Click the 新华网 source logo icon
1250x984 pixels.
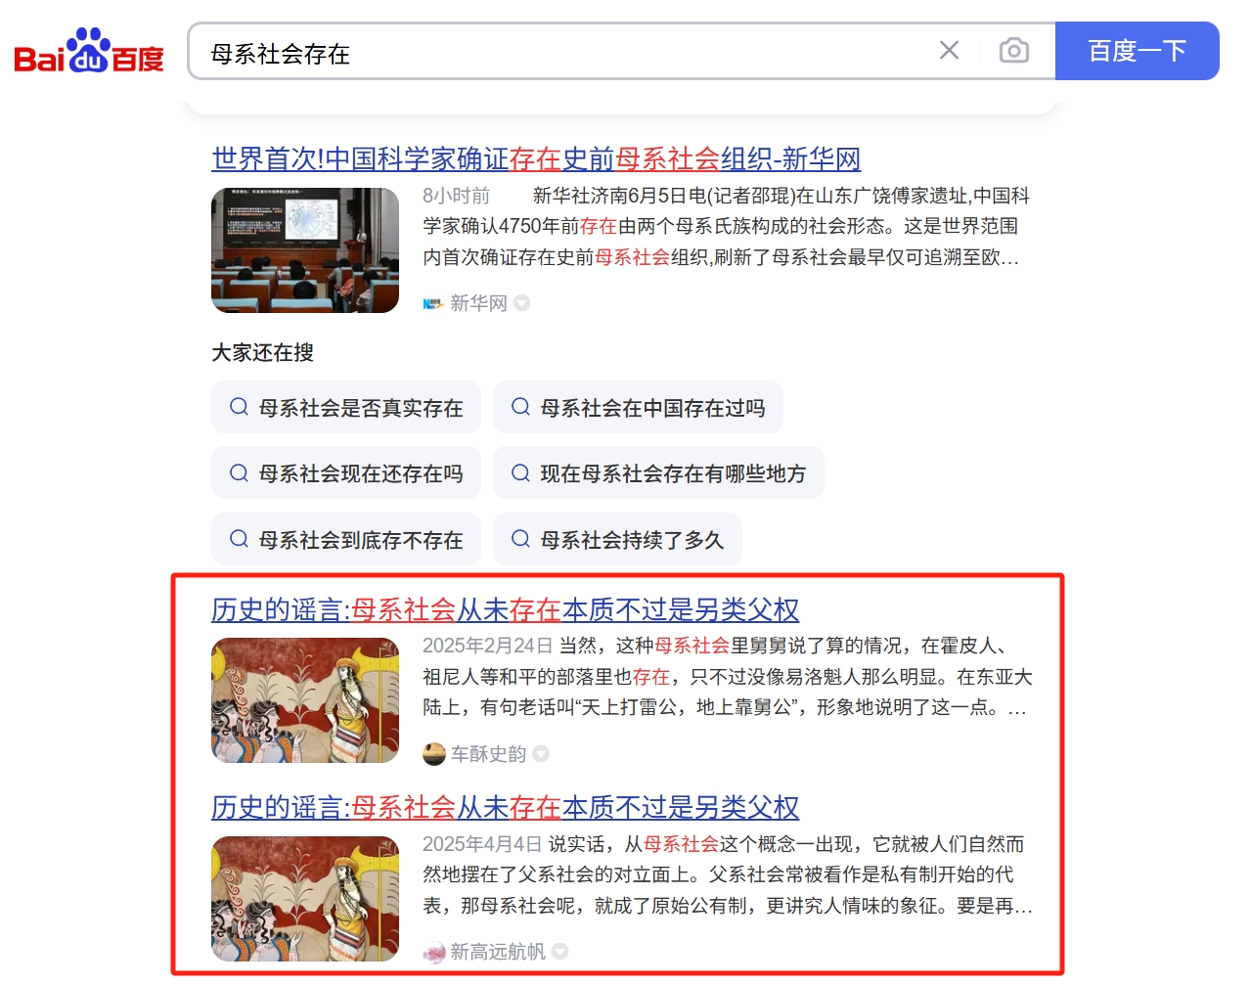click(x=433, y=303)
